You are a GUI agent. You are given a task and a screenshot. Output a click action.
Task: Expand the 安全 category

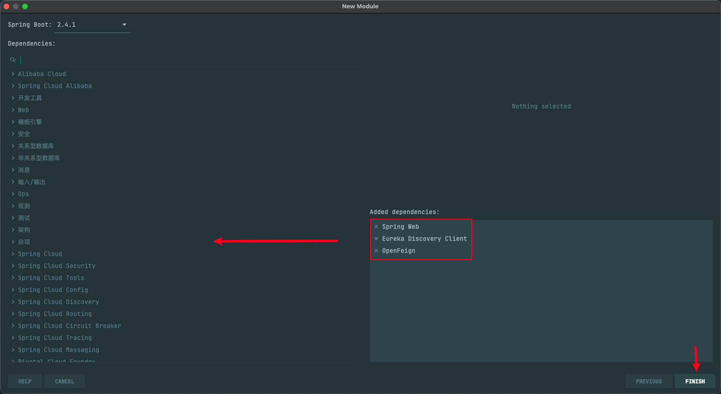click(x=13, y=134)
